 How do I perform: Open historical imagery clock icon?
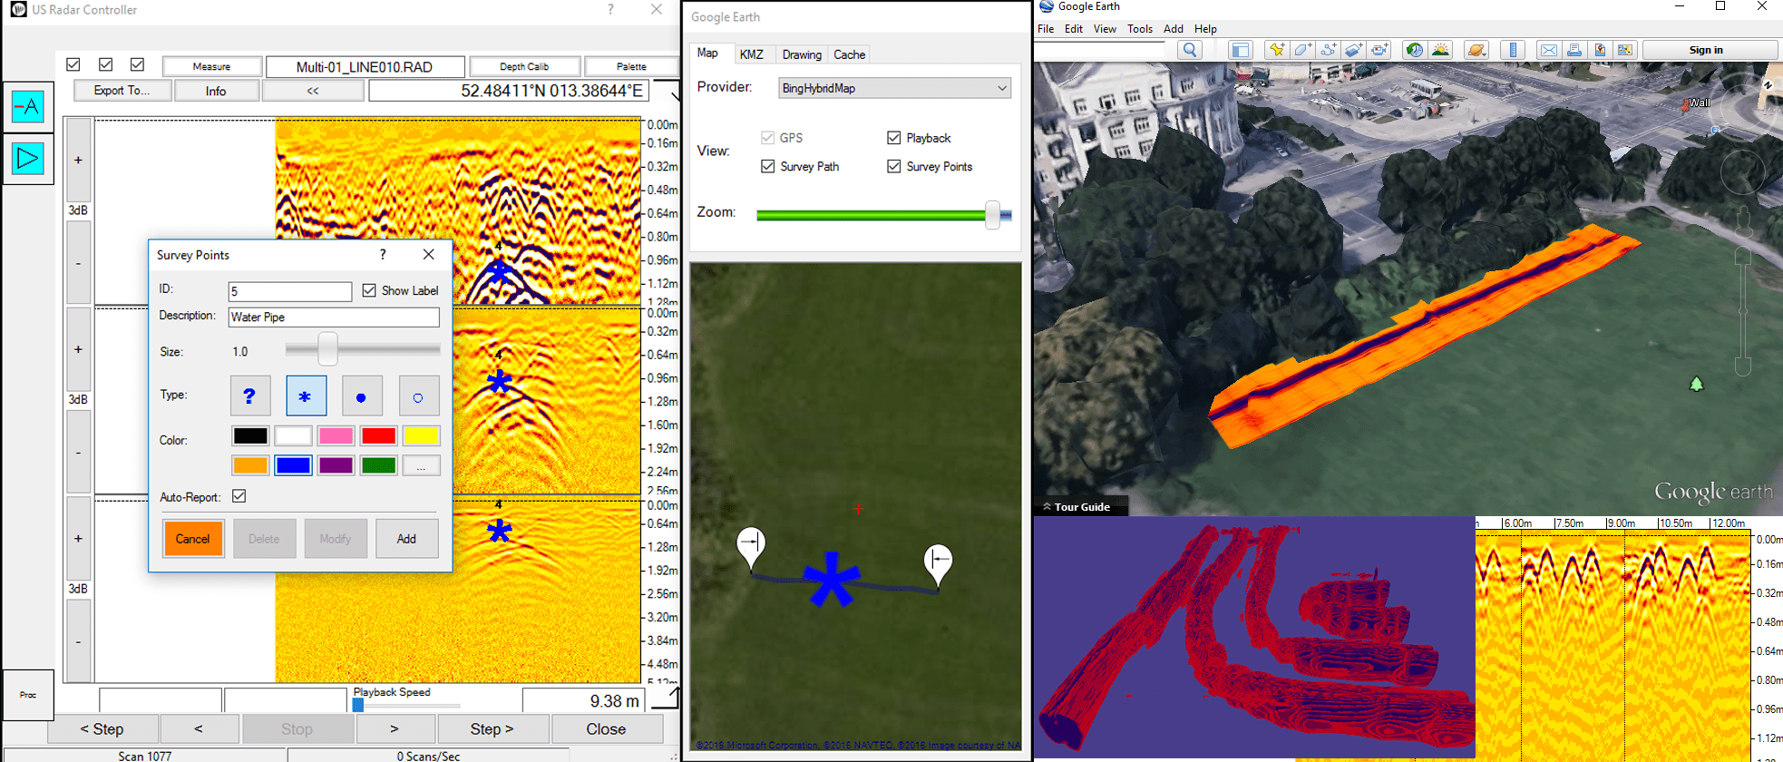pyautogui.click(x=1413, y=50)
